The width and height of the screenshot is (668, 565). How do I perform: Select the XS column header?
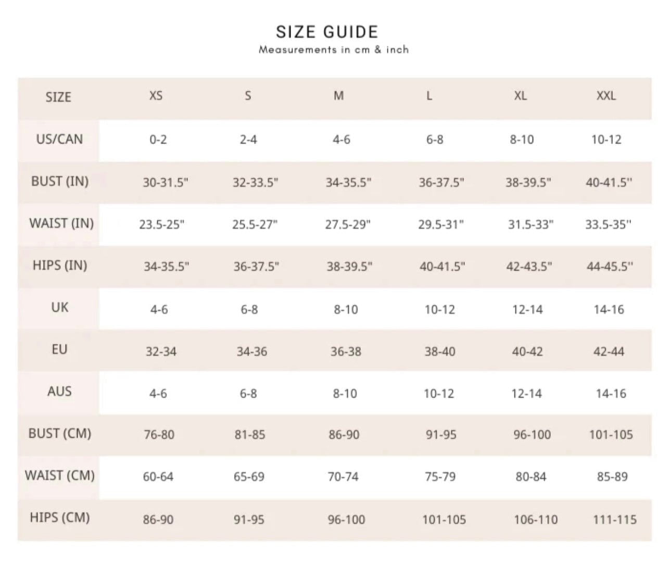click(x=156, y=96)
